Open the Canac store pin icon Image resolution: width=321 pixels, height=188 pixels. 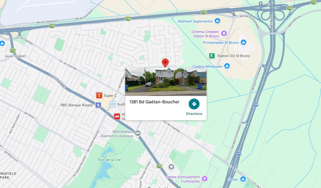point(243,179)
